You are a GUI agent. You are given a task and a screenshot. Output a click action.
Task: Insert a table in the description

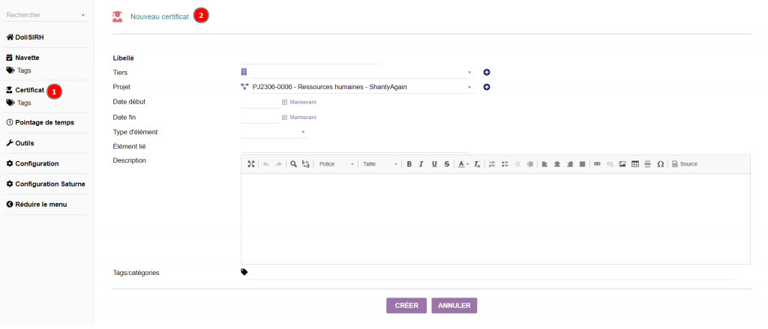pyautogui.click(x=635, y=164)
